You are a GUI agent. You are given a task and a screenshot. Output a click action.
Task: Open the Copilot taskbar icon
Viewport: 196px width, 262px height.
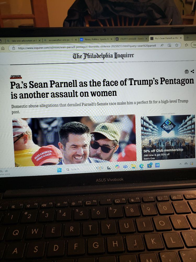point(117,167)
